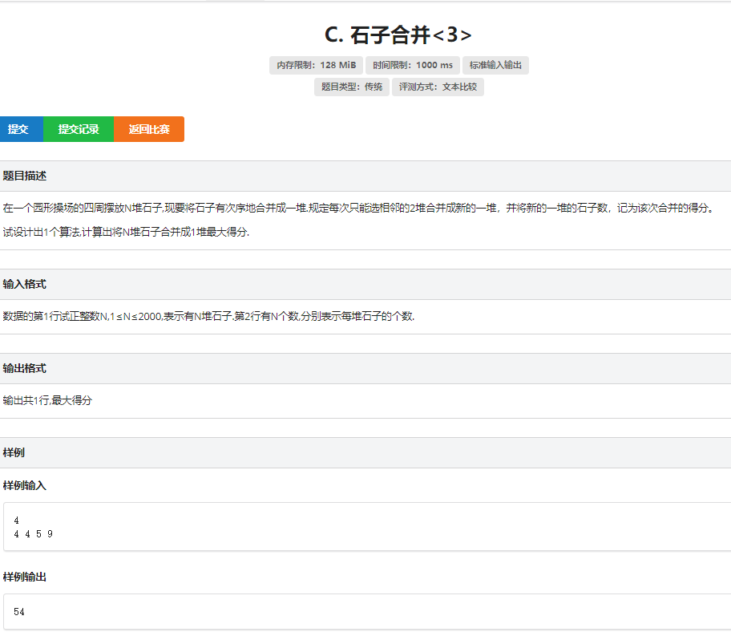Click the 样例输入 heading
Screen dimensions: 731x632
(x=25, y=485)
